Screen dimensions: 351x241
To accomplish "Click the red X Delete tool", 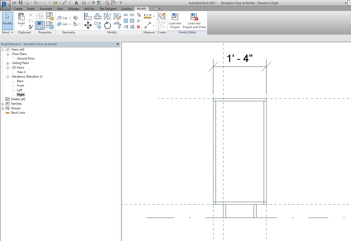I will 138,27.
